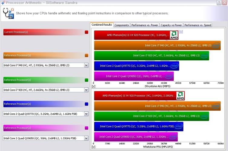Click the orange Reference Processor color swatch
The width and height of the screenshot is (228, 151).
point(87,55)
